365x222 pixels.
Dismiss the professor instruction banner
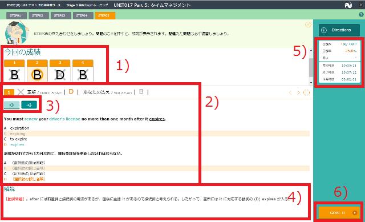click(308, 25)
